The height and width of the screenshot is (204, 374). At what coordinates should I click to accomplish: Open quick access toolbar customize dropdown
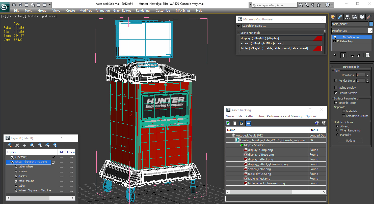tap(50, 5)
